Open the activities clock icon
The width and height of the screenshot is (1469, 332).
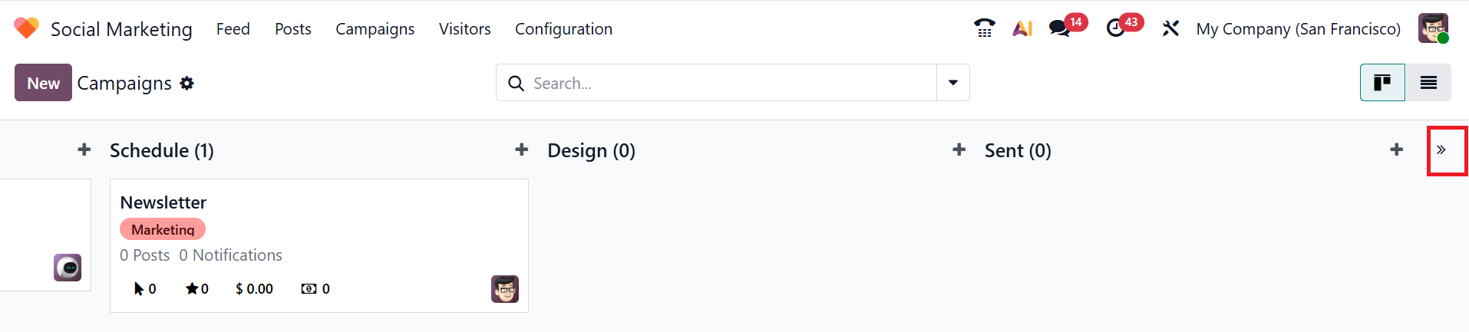[1116, 28]
